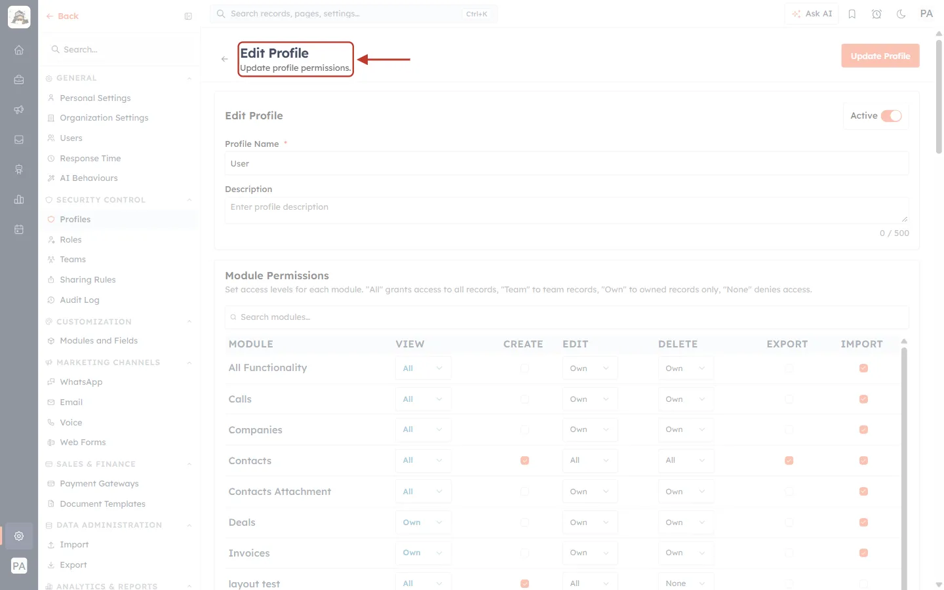The image size is (944, 590).
Task: Open the briefcase icon in left rail
Action: (19, 79)
